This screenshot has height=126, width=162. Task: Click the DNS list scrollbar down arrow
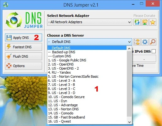[129, 122]
